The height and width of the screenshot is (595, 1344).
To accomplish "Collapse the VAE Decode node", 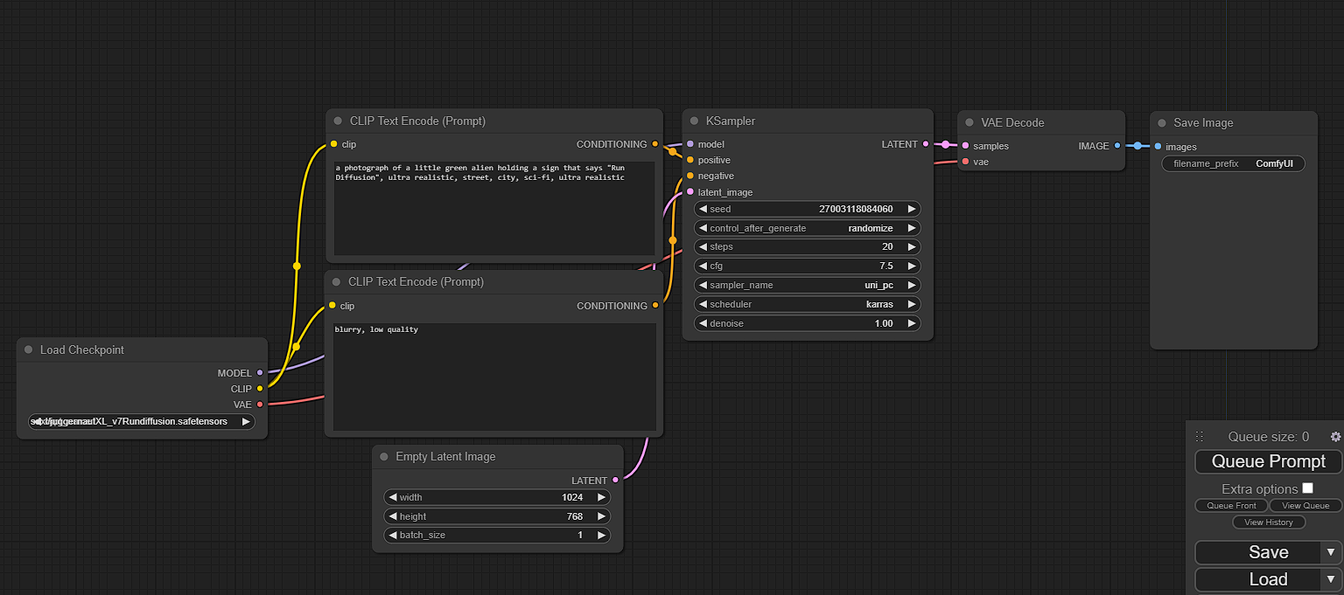I will tap(971, 122).
